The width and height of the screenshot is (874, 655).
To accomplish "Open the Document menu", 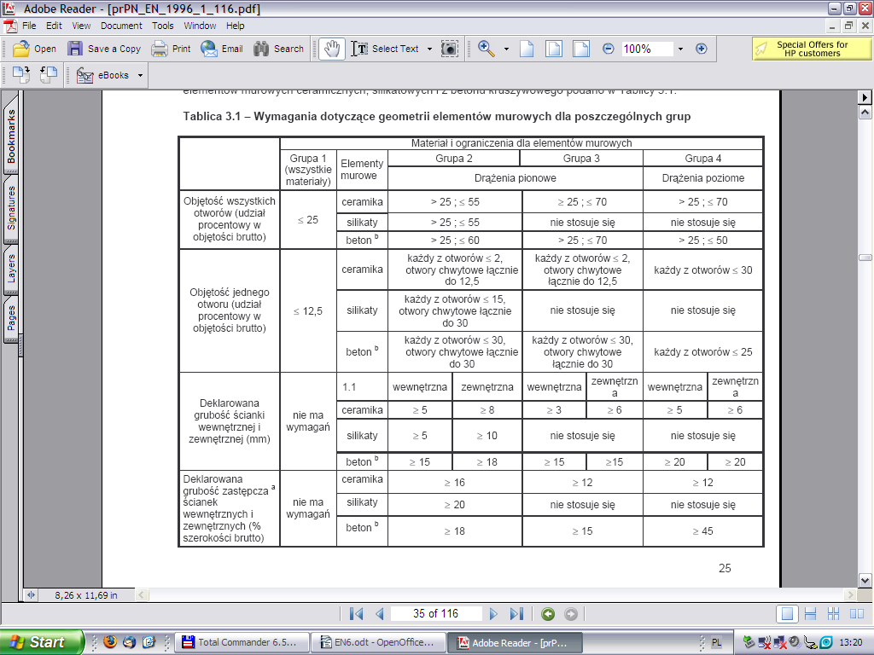I will (121, 26).
